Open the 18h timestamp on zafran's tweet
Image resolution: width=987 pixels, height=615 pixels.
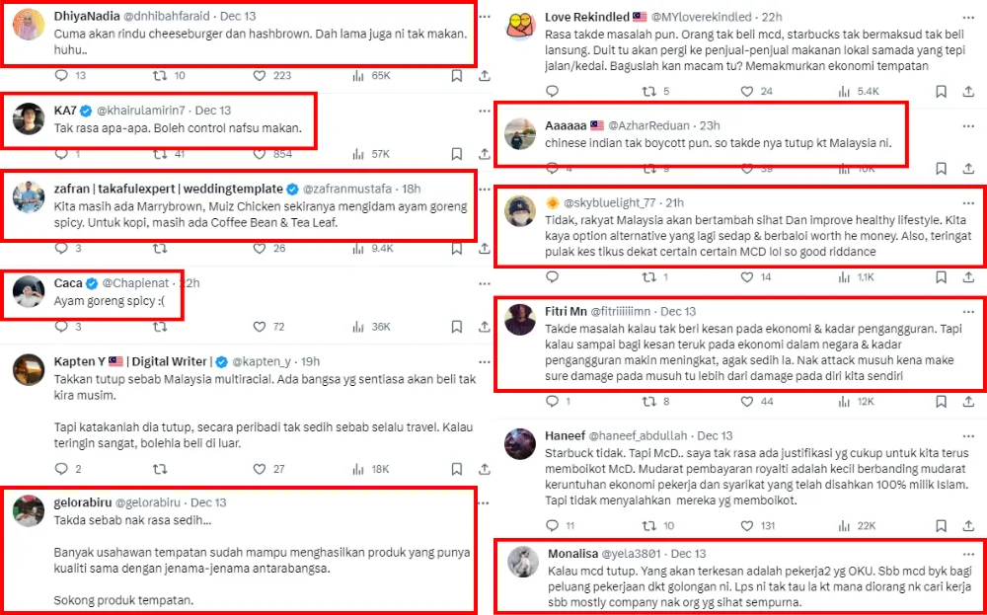tap(411, 189)
